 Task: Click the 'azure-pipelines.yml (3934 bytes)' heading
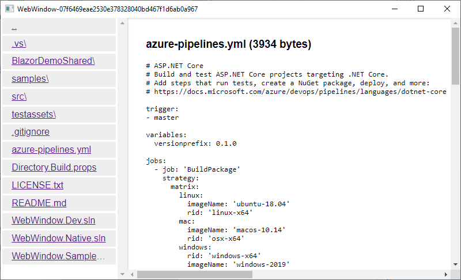click(x=228, y=44)
